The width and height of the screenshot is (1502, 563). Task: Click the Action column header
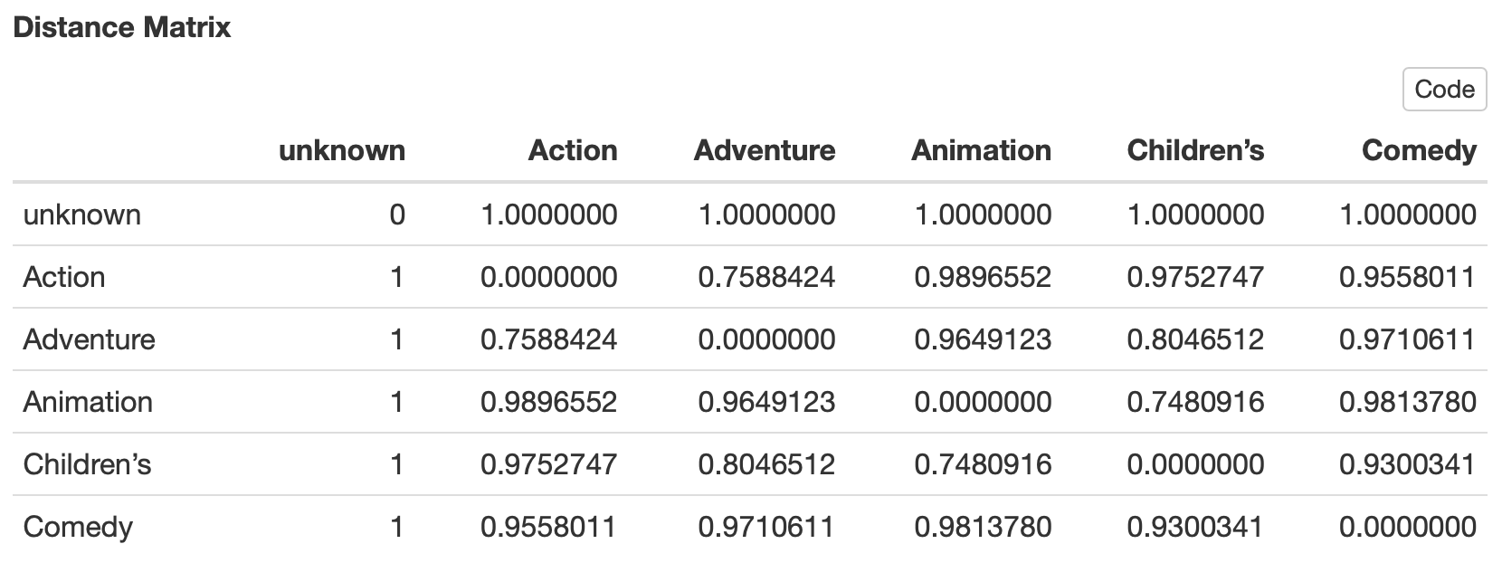573,150
